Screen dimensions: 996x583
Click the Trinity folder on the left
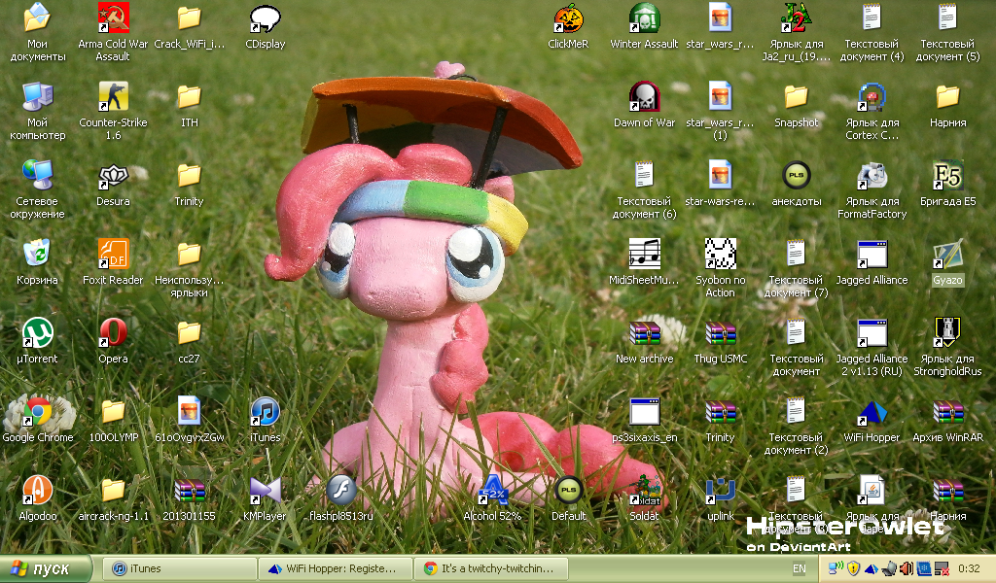pos(190,175)
